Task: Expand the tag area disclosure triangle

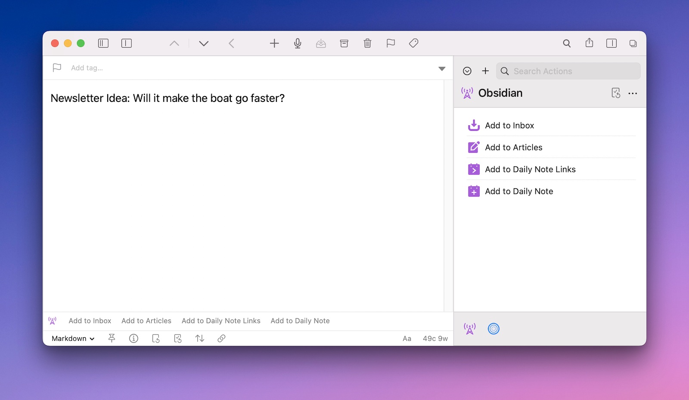Action: [x=442, y=68]
